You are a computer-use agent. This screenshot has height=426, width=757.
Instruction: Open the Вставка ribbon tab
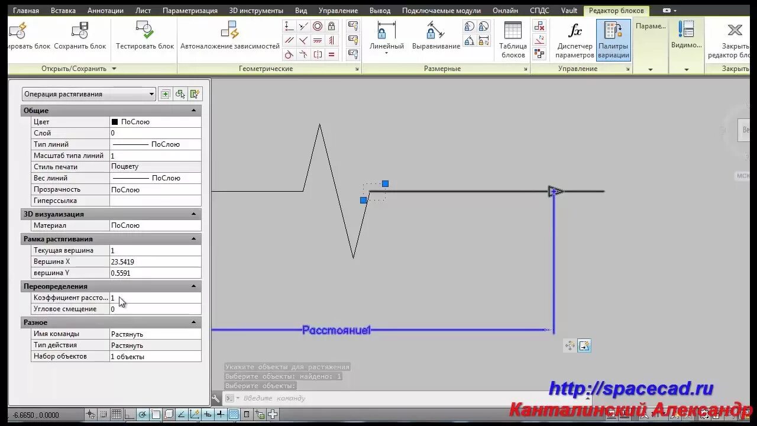(63, 11)
